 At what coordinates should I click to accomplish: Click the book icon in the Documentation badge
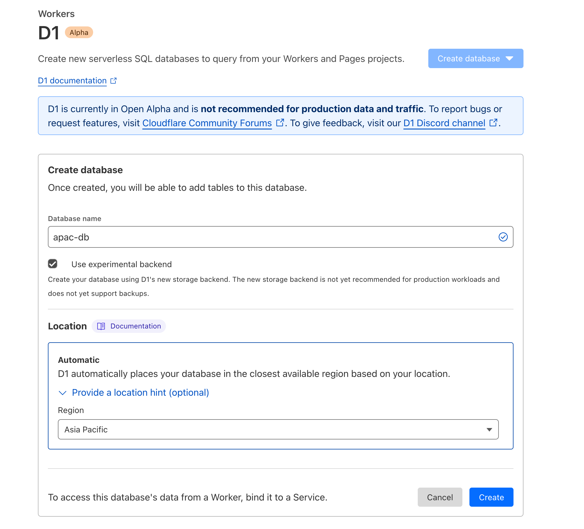pyautogui.click(x=101, y=326)
